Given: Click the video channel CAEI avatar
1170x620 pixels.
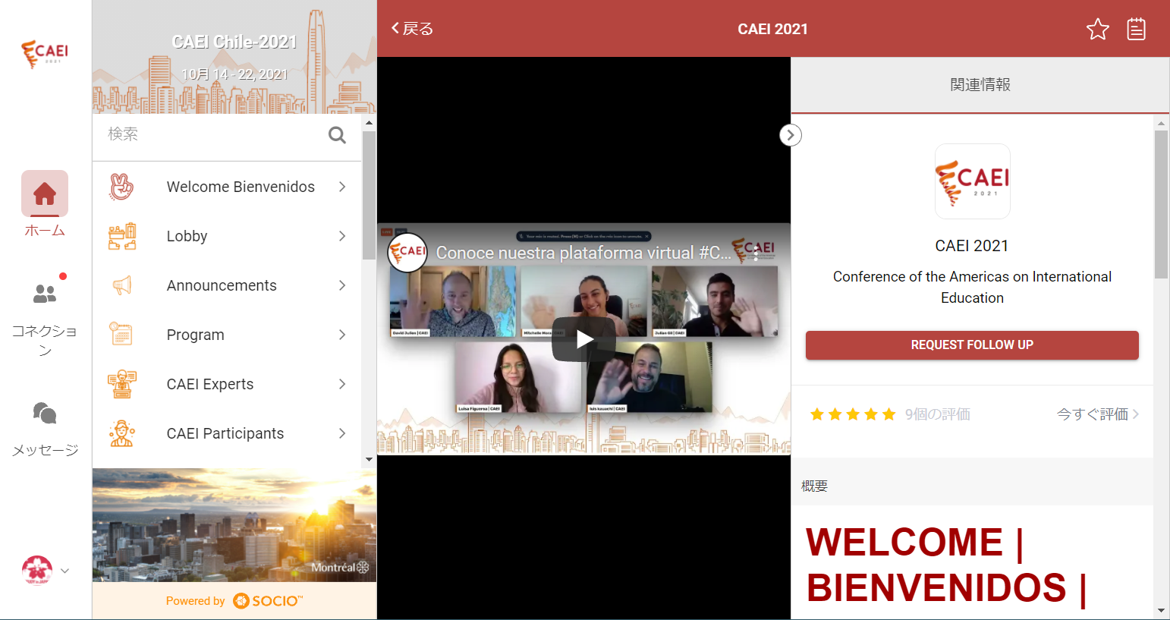Looking at the screenshot, I should (407, 253).
